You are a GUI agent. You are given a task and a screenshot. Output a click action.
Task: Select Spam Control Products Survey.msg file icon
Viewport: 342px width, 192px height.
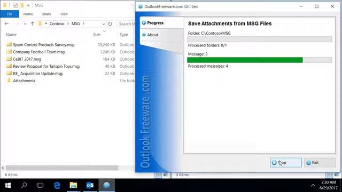[x=9, y=44]
